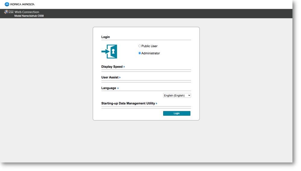This screenshot has width=301, height=171.
Task: Click the Konica Minolta globe logo
Action: point(7,4)
